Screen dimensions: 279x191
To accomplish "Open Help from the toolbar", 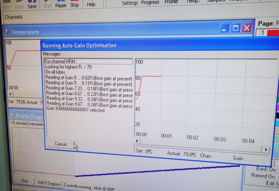I will click(x=91, y=4).
